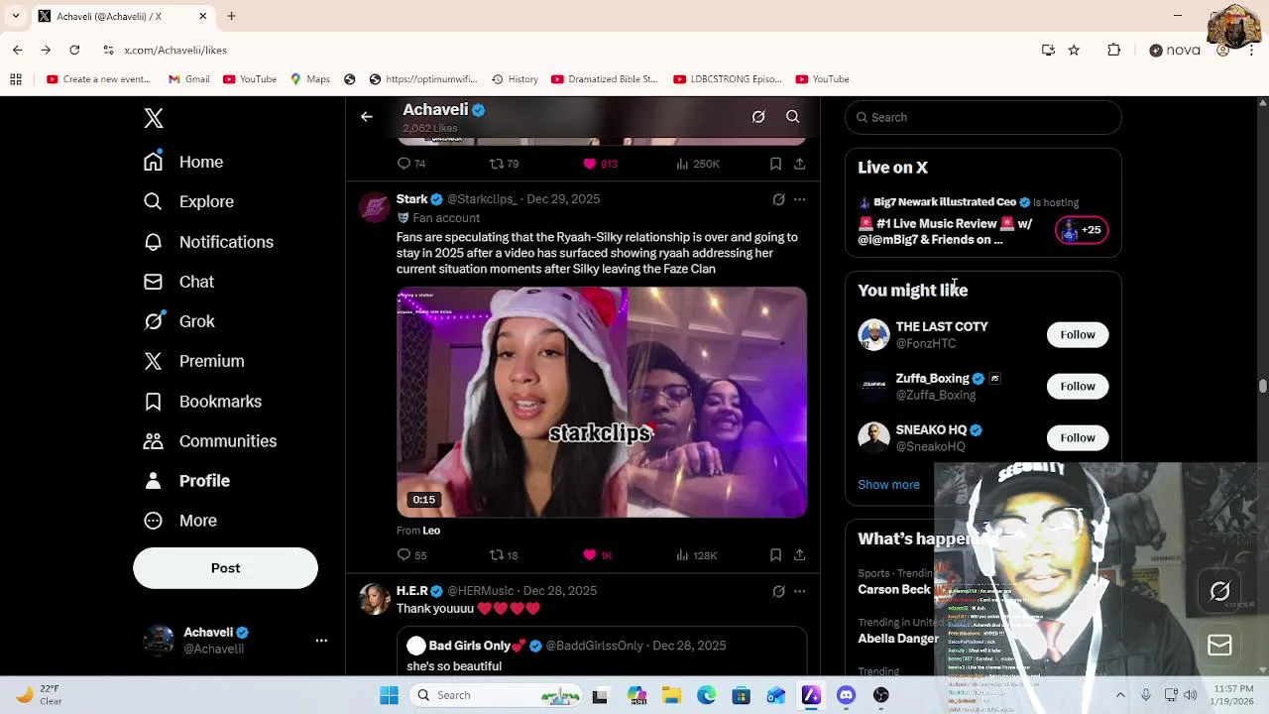Bookmark the Stark post
The image size is (1269, 714).
coord(775,555)
